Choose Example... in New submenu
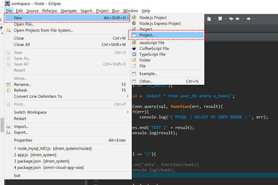278x185 pixels. pyautogui.click(x=167, y=73)
